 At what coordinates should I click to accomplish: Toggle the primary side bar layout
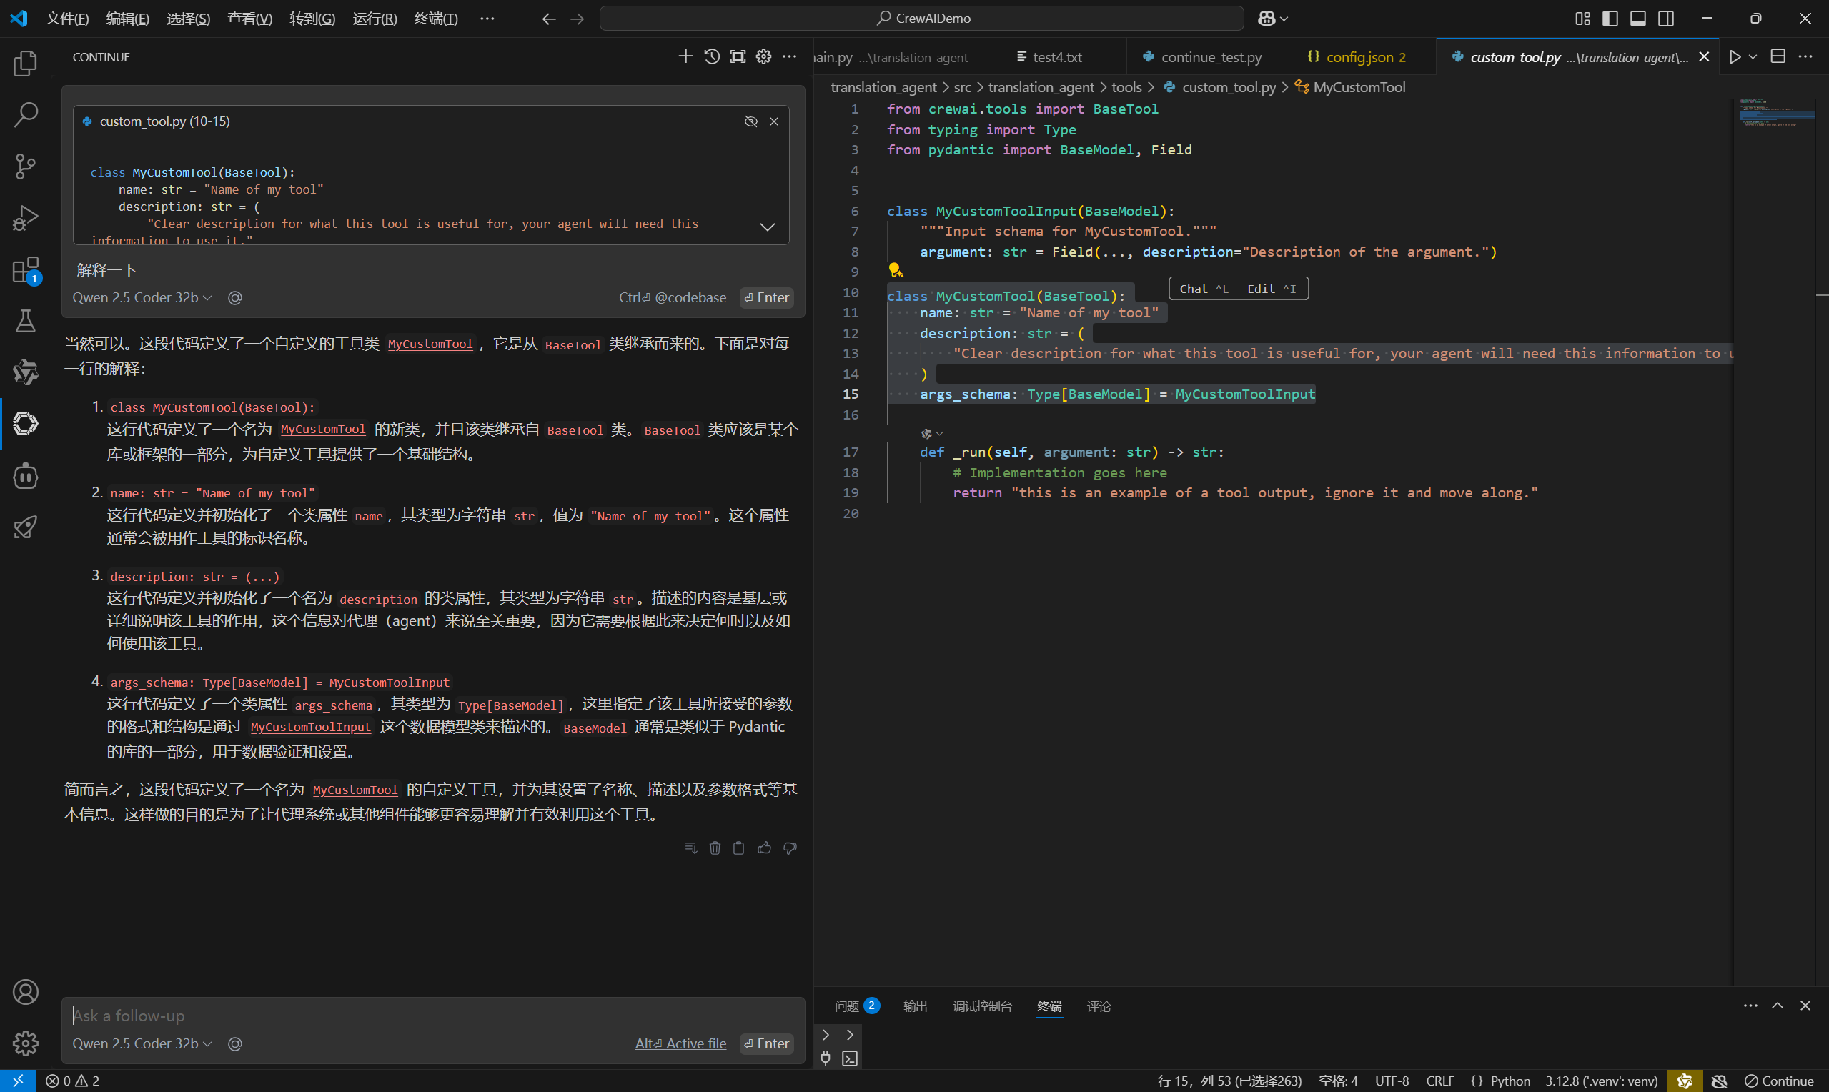1610,19
